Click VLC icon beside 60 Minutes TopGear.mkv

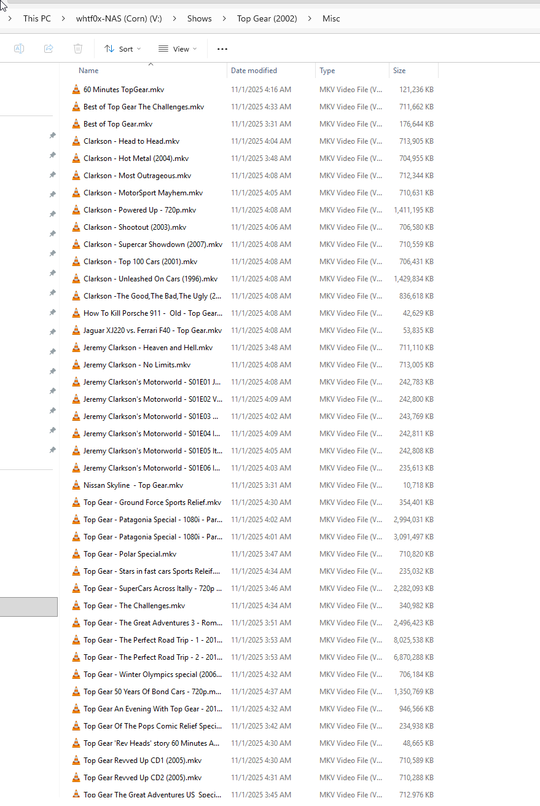(x=76, y=90)
